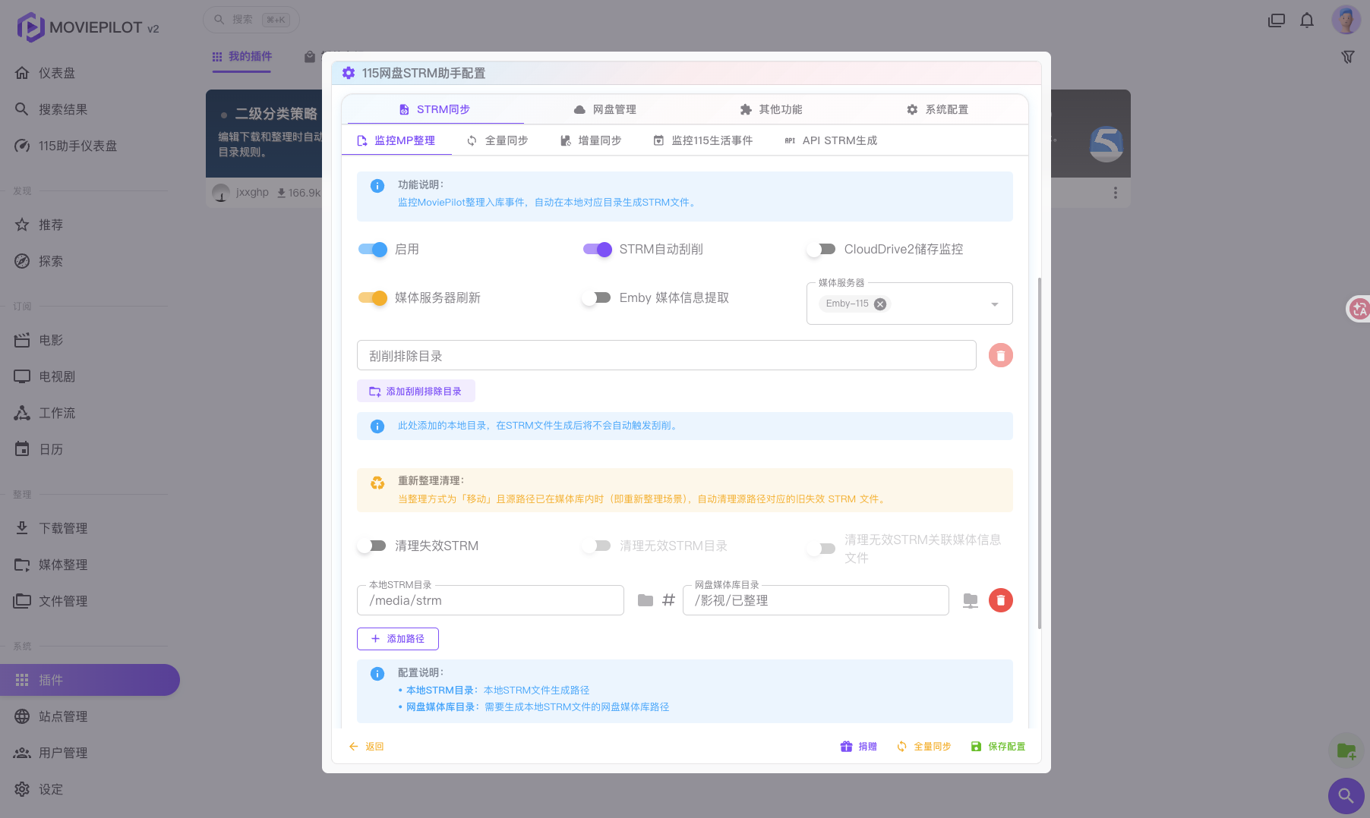Open the cloud drive directory picker icon
The image size is (1370, 818).
tap(971, 600)
